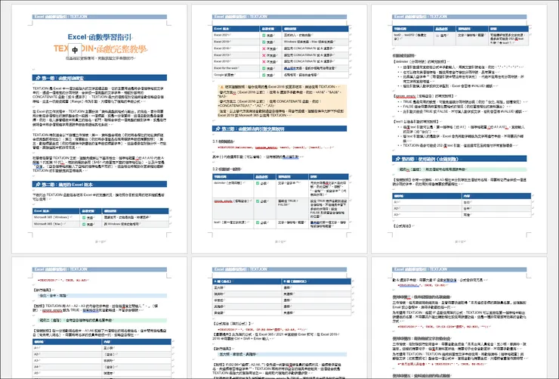Click the green example-one highlighted line on page three
This screenshot has height=379, width=559.
pos(462,169)
